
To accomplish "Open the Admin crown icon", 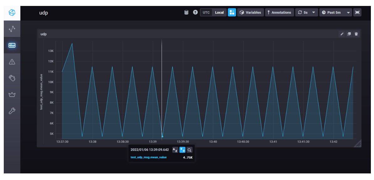I will pos(12,95).
